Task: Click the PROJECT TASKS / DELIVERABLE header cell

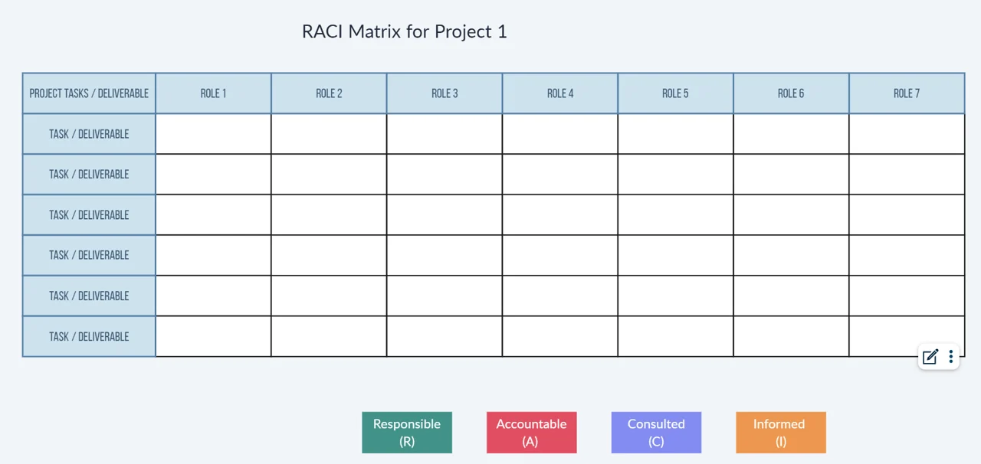Action: tap(89, 93)
